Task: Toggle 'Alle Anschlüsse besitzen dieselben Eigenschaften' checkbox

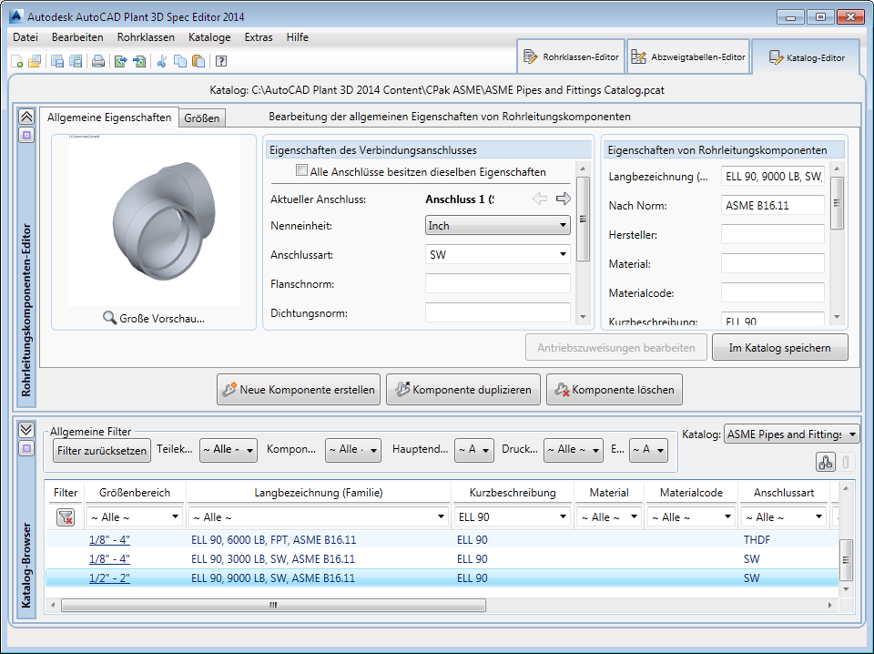Action: tap(301, 170)
